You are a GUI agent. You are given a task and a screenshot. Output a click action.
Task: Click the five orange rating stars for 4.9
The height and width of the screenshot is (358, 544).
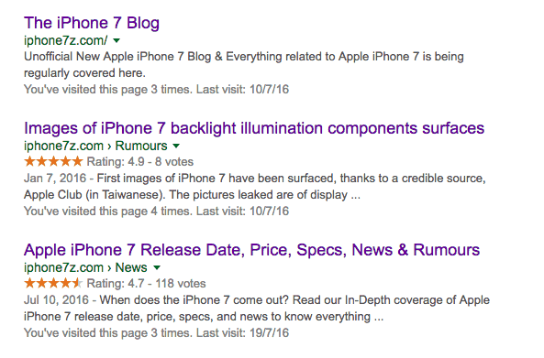tap(53, 161)
